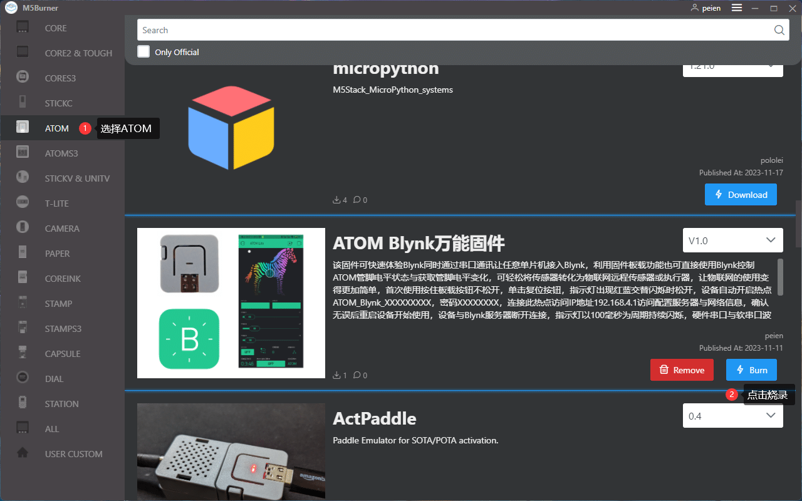Open the CORES3 device section
Image resolution: width=802 pixels, height=501 pixels.
tap(21, 78)
